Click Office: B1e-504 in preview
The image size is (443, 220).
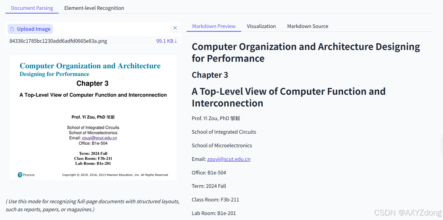[209, 172]
